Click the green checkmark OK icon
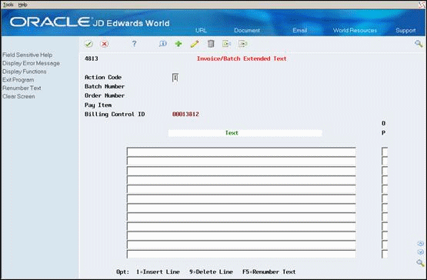The width and height of the screenshot is (427, 280). tap(88, 44)
